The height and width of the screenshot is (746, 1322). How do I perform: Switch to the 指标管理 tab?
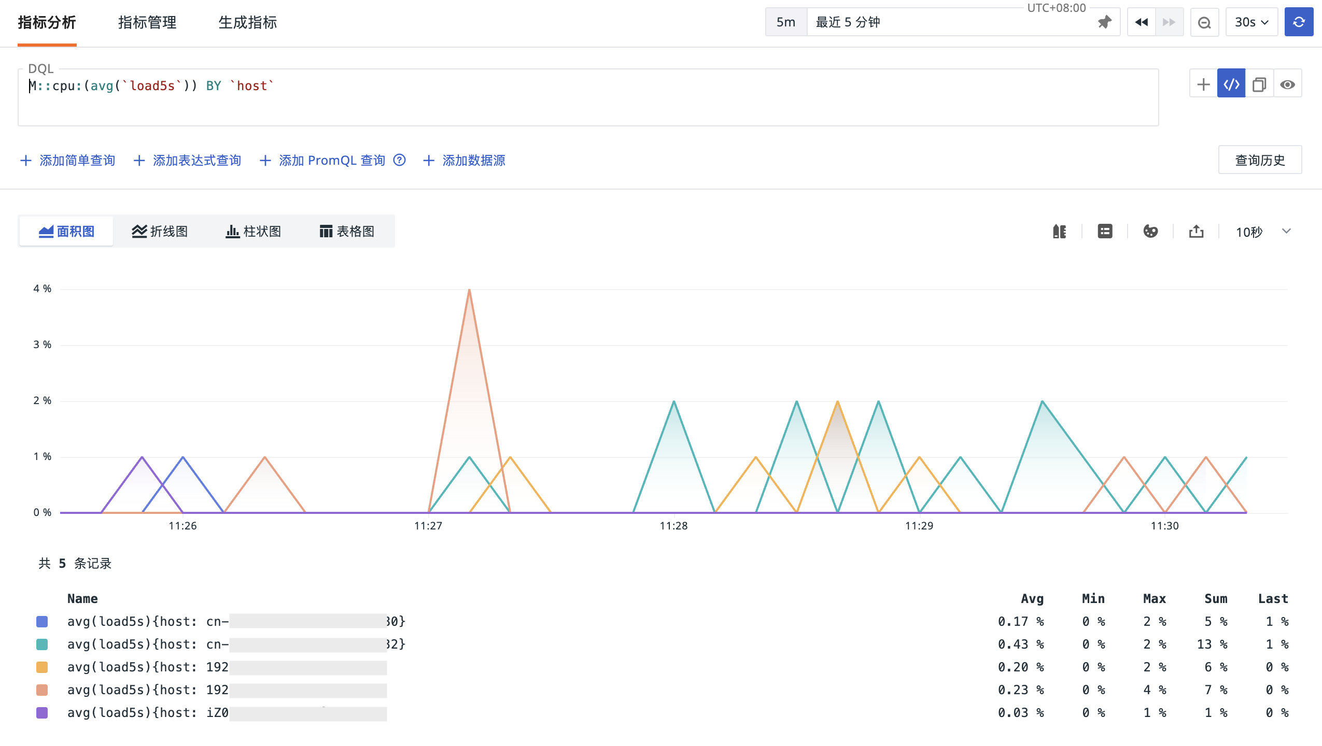tap(147, 22)
